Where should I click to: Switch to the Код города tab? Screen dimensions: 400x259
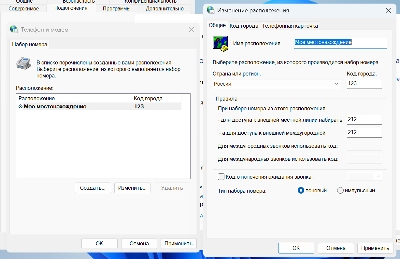pyautogui.click(x=244, y=26)
